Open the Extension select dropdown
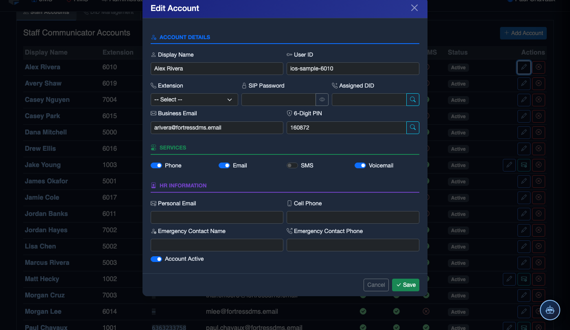Image resolution: width=570 pixels, height=330 pixels. click(194, 99)
